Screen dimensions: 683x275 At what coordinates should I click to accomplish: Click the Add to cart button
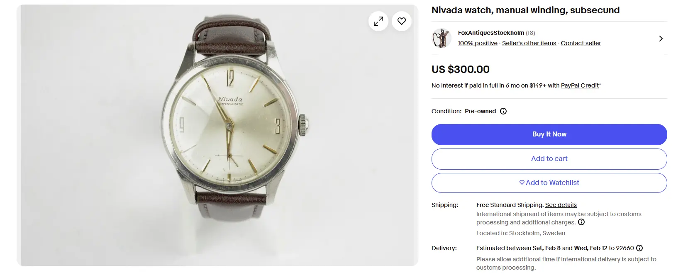point(549,158)
